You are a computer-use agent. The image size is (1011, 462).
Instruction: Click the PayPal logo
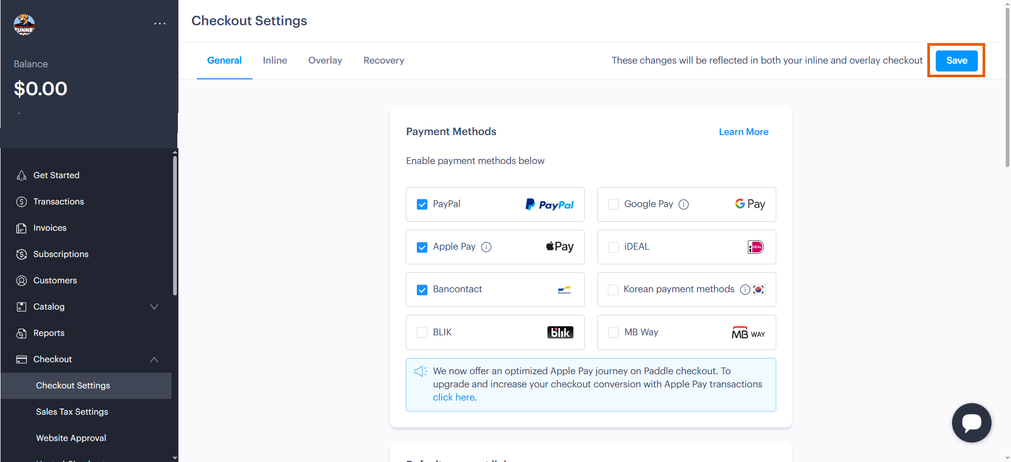549,204
